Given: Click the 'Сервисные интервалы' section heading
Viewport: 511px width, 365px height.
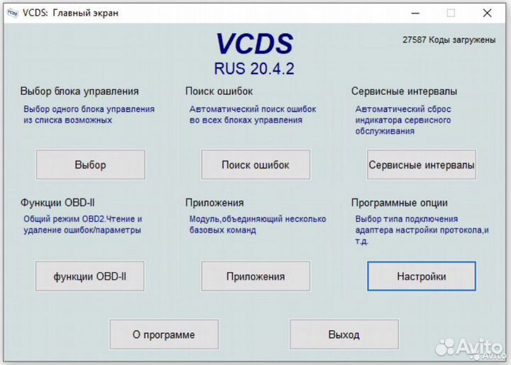Looking at the screenshot, I should coord(404,91).
